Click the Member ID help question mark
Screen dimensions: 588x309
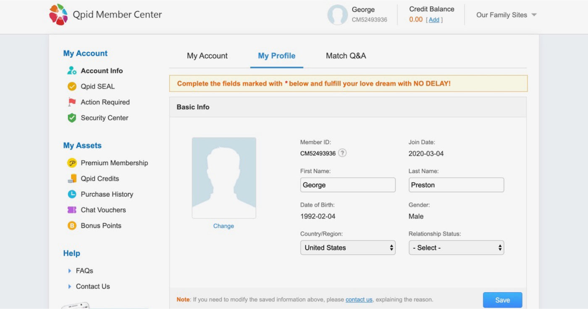342,153
